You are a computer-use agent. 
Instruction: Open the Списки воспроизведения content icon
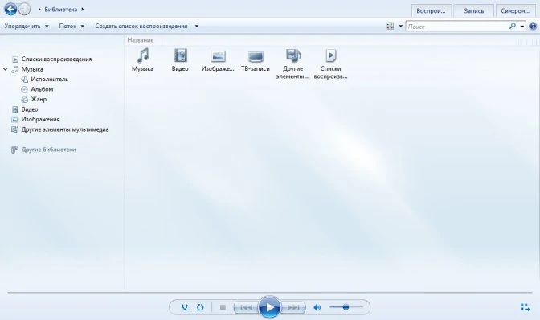click(x=330, y=64)
